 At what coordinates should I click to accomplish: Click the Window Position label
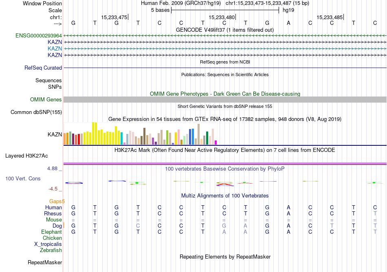tap(42, 3)
